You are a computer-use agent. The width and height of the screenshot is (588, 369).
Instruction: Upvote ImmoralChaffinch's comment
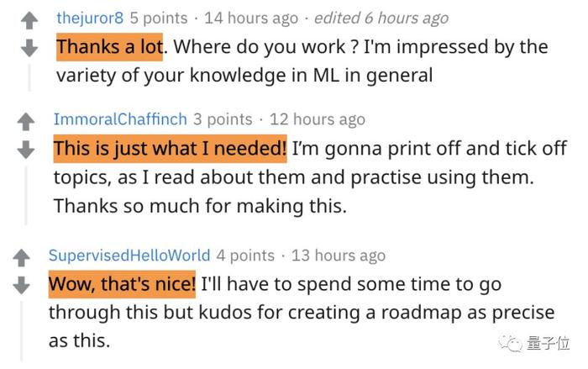(26, 122)
